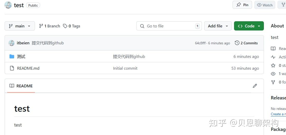This screenshot has height=135, width=286.
Task: Open the 测试 folder
Action: 21,56
